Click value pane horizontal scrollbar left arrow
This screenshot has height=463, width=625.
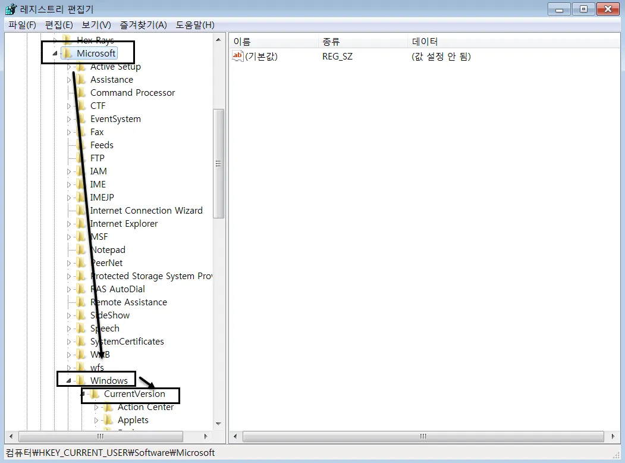235,436
